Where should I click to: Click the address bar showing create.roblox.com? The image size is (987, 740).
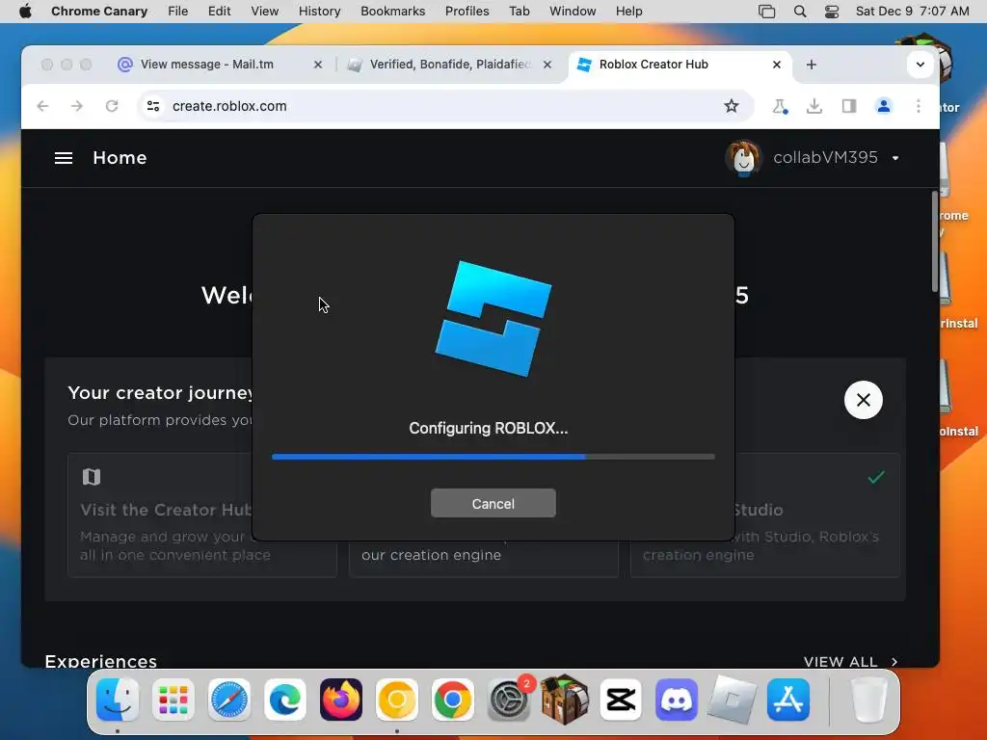coord(446,106)
